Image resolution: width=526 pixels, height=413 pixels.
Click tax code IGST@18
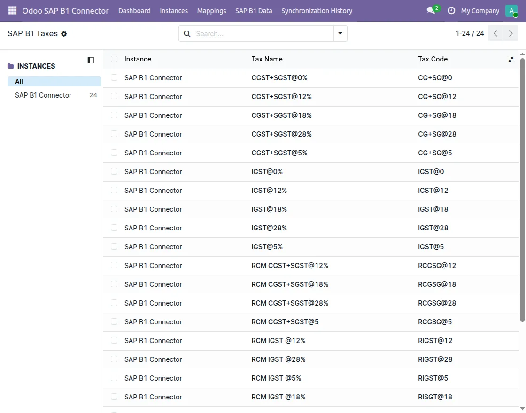(x=433, y=209)
